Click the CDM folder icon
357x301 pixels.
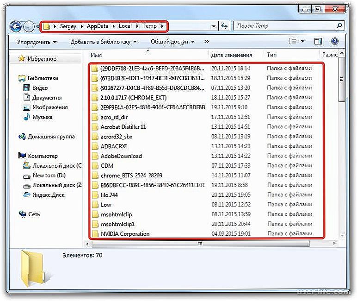pyautogui.click(x=95, y=166)
